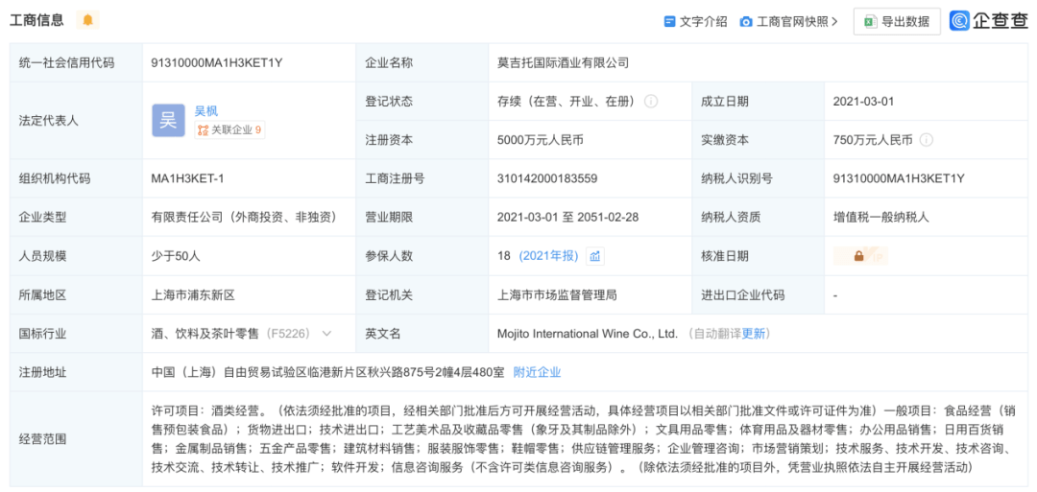The image size is (1037, 492).
Task: Open legal representative 吴枫 link
Action: 206,110
